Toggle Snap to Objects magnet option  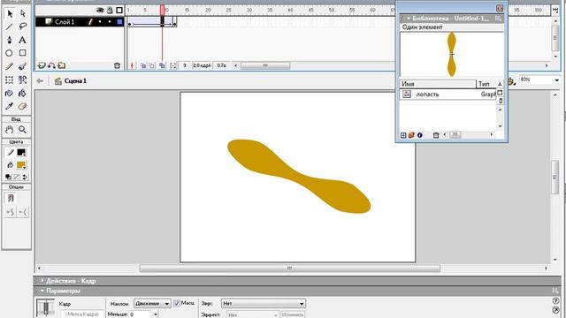11,198
